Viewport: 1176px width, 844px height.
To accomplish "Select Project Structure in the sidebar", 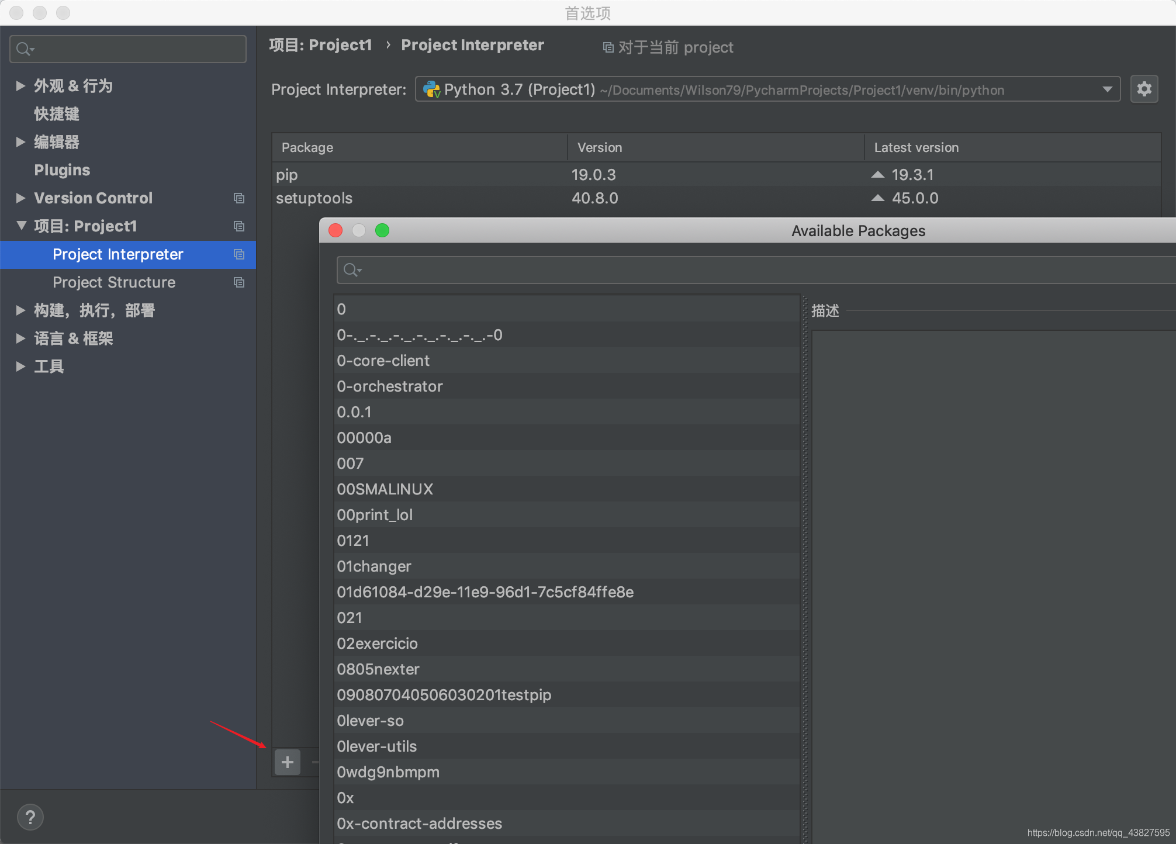I will point(128,282).
